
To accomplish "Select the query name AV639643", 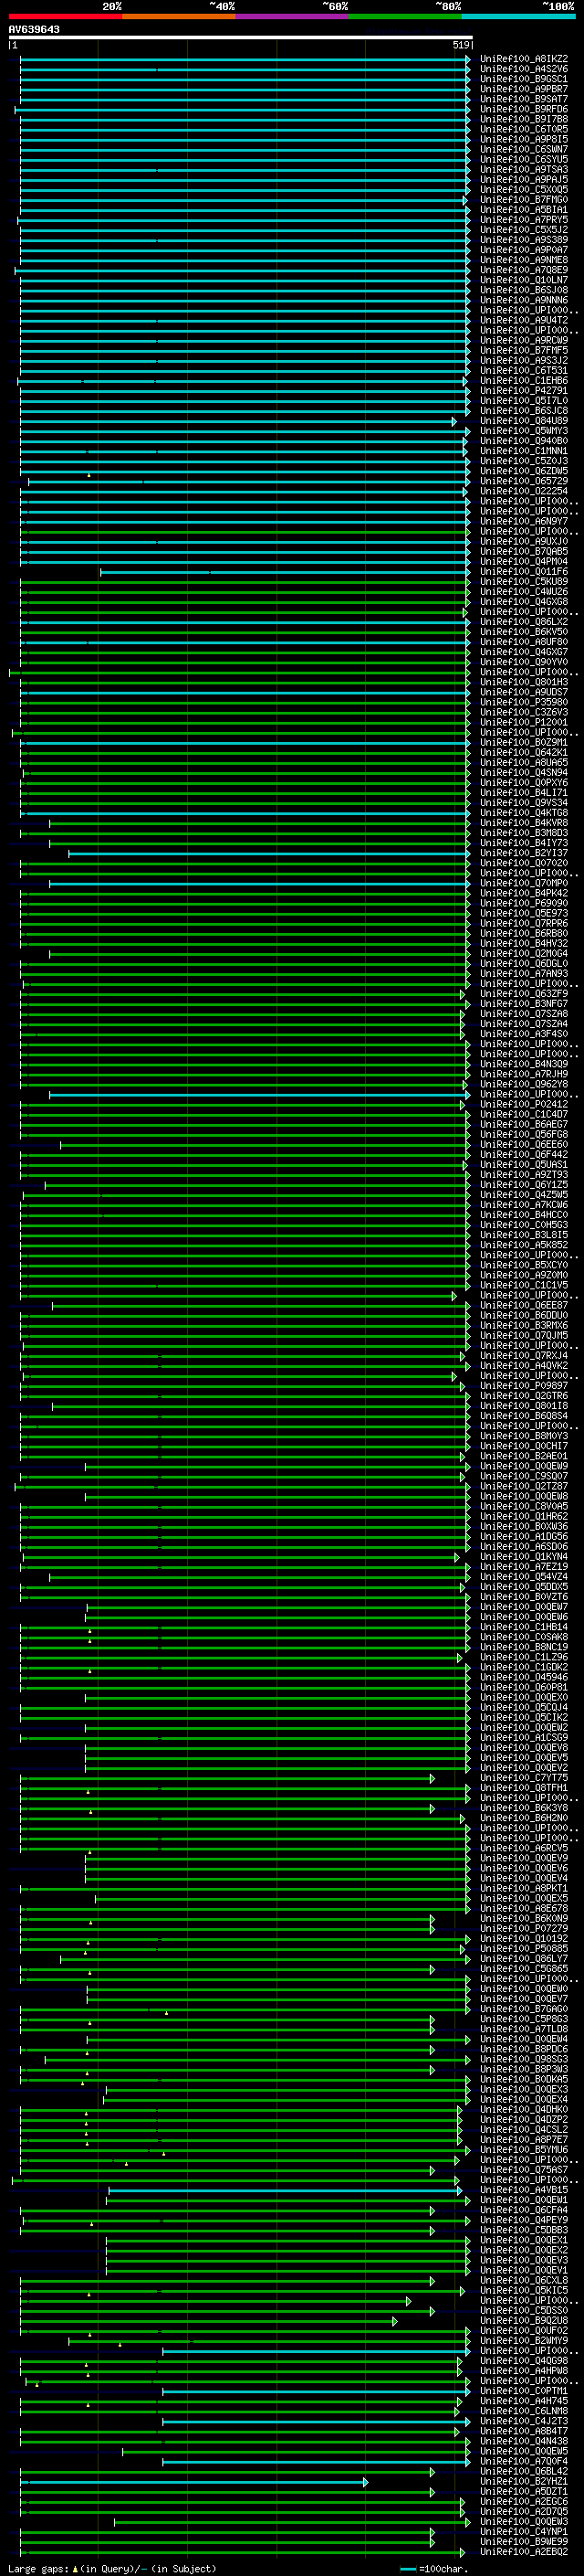I will pos(34,30).
